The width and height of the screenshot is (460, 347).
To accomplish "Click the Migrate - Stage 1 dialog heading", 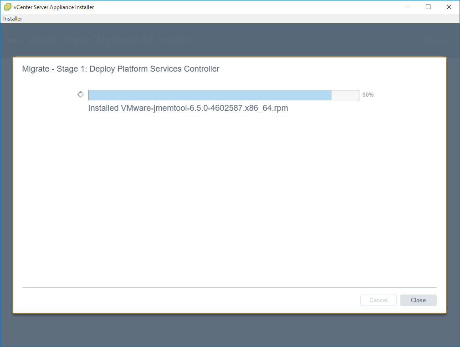I will [121, 69].
